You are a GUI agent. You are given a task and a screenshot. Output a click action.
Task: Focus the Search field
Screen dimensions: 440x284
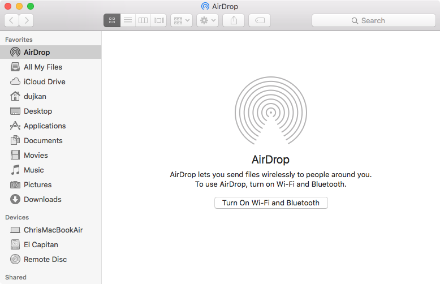(374, 20)
